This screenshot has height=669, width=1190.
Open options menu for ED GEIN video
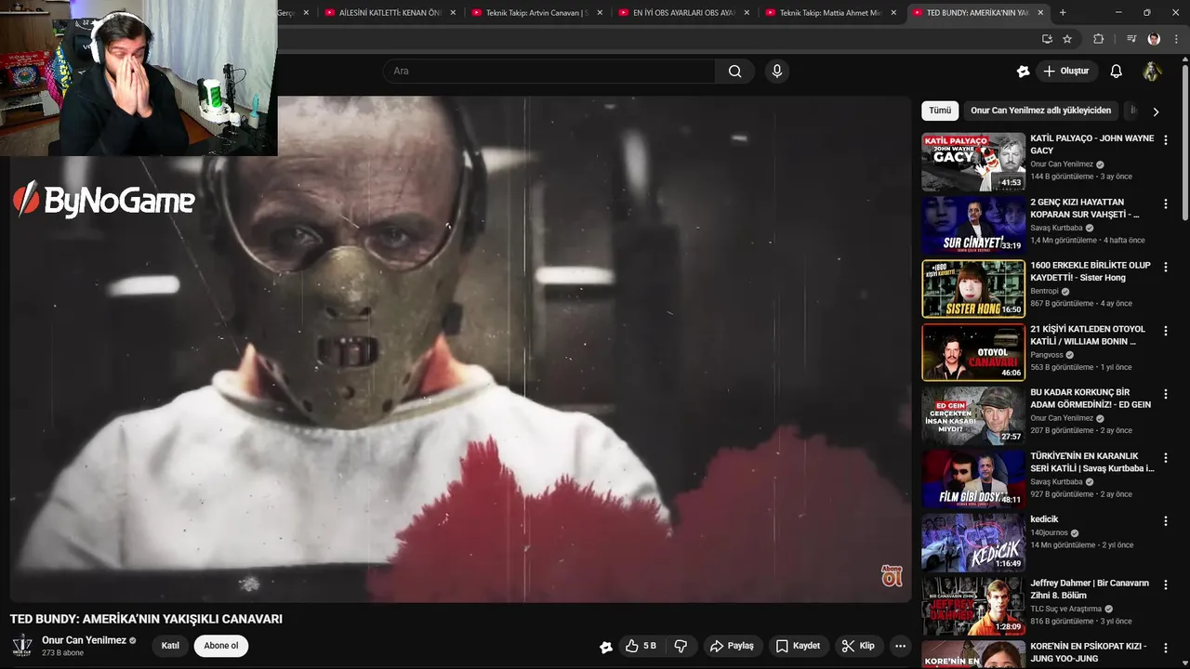[x=1166, y=394]
